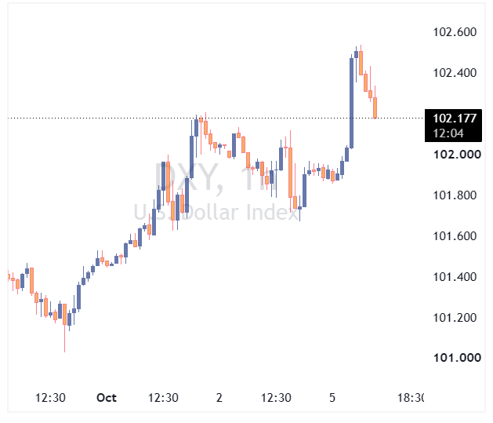Screen dimensions: 493x423
Task: Click the 101.400 price axis label
Action: point(455,277)
